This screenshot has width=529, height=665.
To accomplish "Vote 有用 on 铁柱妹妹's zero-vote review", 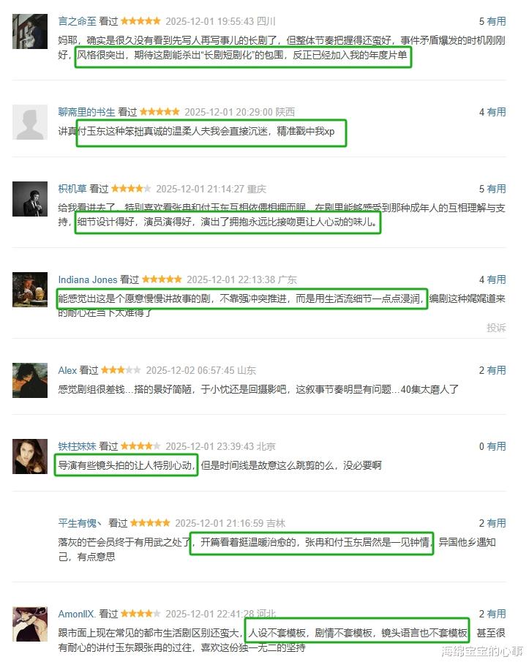I will (x=496, y=446).
